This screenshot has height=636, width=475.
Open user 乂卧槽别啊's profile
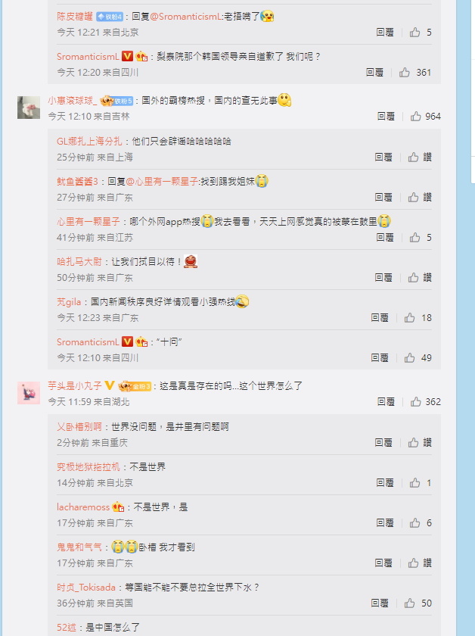click(79, 427)
